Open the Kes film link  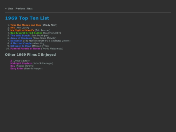pyautogui.click(x=13, y=28)
